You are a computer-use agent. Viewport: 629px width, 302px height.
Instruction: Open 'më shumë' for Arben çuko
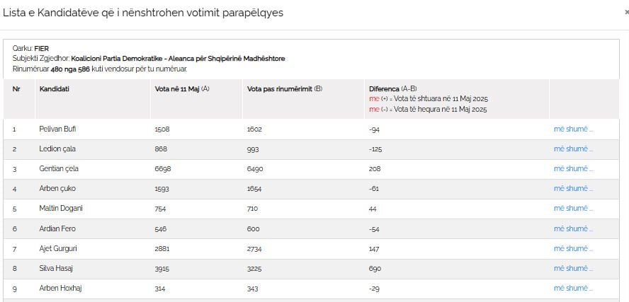[573, 189]
